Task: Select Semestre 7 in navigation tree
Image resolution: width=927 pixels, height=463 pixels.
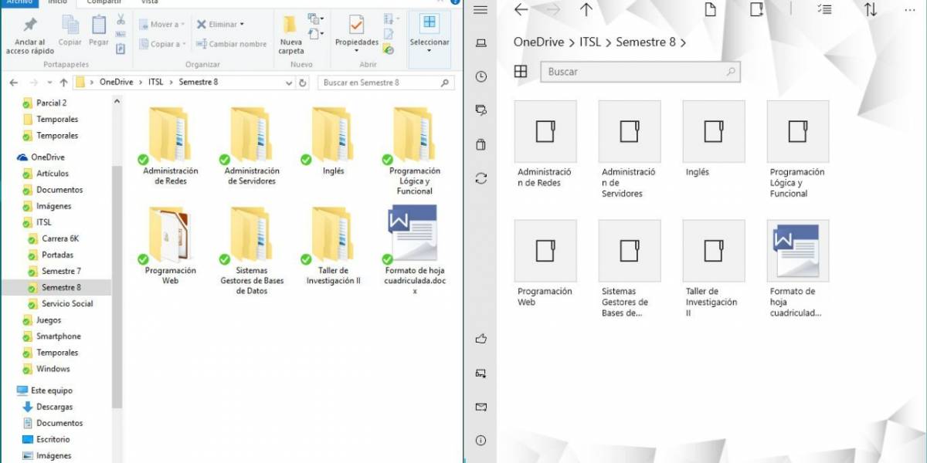Action: pos(61,272)
